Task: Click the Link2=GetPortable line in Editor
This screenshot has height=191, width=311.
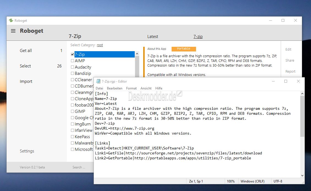Action: [x=173, y=158]
